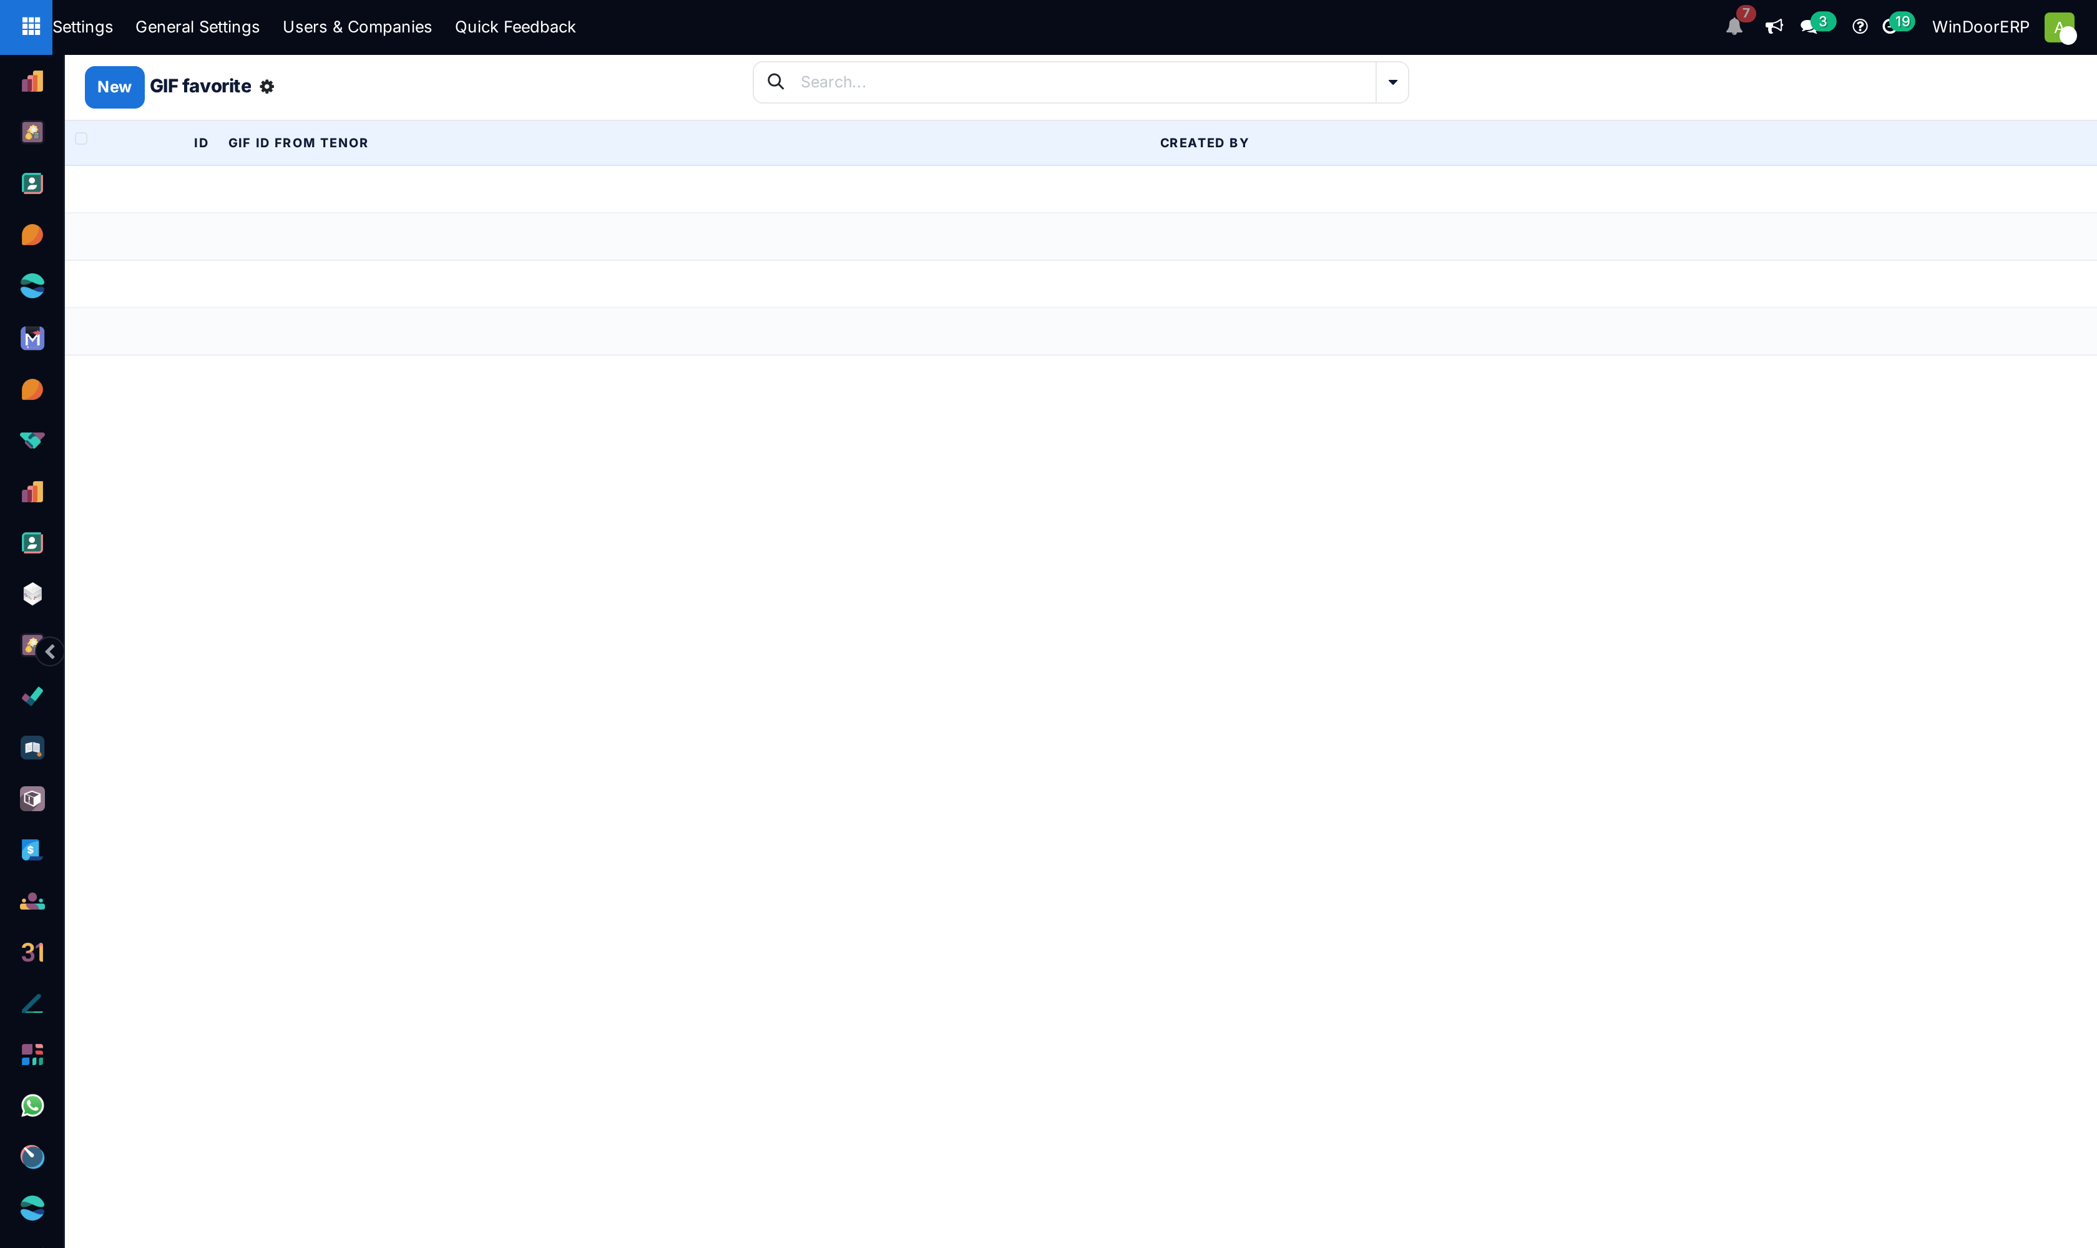Image resolution: width=2097 pixels, height=1248 pixels.
Task: Open the gauge speedometer app in sidebar
Action: 32,1157
